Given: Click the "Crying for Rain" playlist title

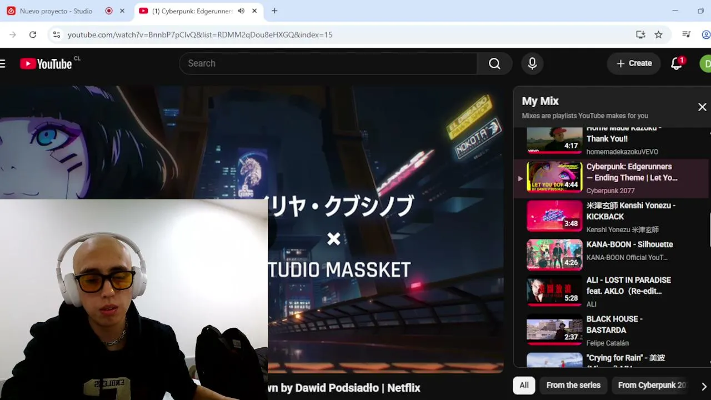Looking at the screenshot, I should tap(625, 358).
